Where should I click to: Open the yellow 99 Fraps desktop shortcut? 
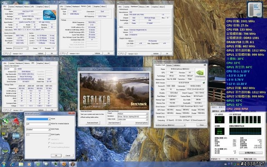pos(5,137)
